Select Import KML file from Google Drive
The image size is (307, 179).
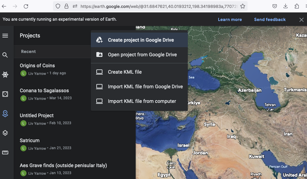tap(145, 87)
